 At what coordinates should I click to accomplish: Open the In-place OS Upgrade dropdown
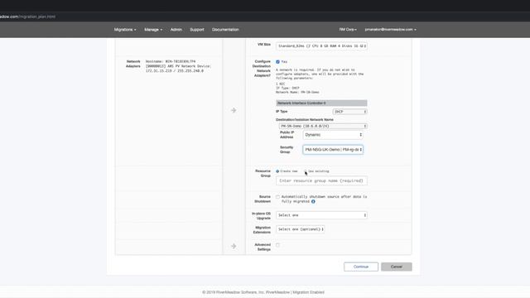[x=321, y=215]
